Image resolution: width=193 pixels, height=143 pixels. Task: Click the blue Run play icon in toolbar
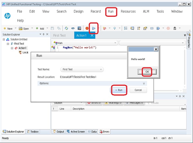tap(94, 28)
